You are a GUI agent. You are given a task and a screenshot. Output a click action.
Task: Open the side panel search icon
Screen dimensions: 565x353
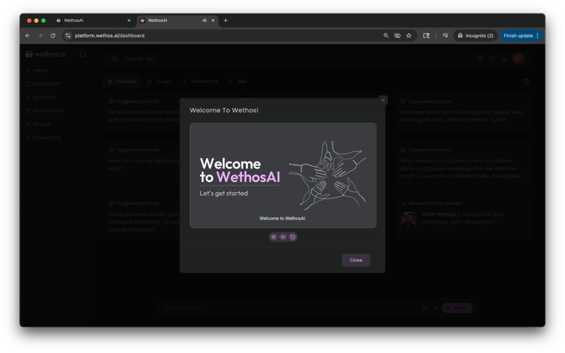coord(426,35)
